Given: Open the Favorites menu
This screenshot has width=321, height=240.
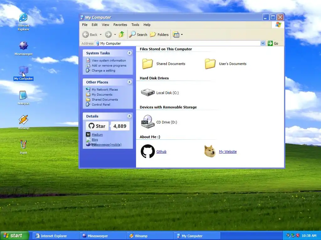Looking at the screenshot, I should point(120,25).
